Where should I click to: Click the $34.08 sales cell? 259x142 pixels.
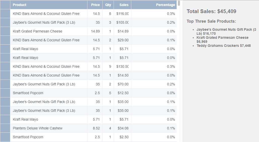[x=122, y=128]
